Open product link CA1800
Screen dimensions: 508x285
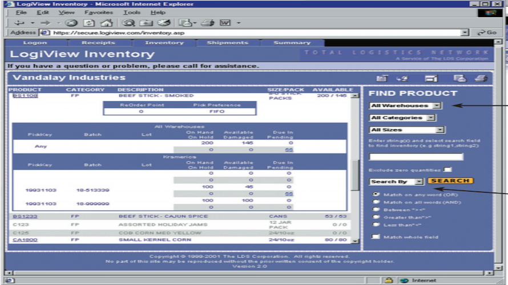click(x=25, y=240)
